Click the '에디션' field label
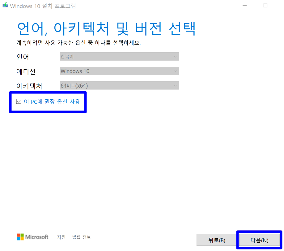This screenshot has height=251, width=284. (x=26, y=71)
